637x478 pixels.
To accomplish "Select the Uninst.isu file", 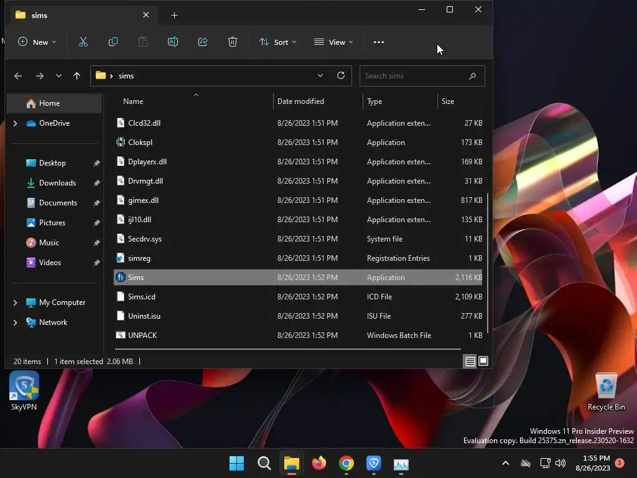I will 298,316.
